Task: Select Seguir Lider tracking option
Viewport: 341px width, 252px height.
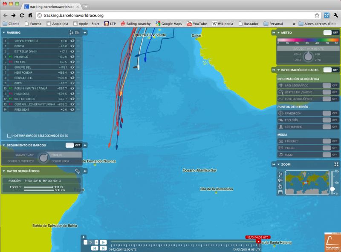Action: coord(60,161)
